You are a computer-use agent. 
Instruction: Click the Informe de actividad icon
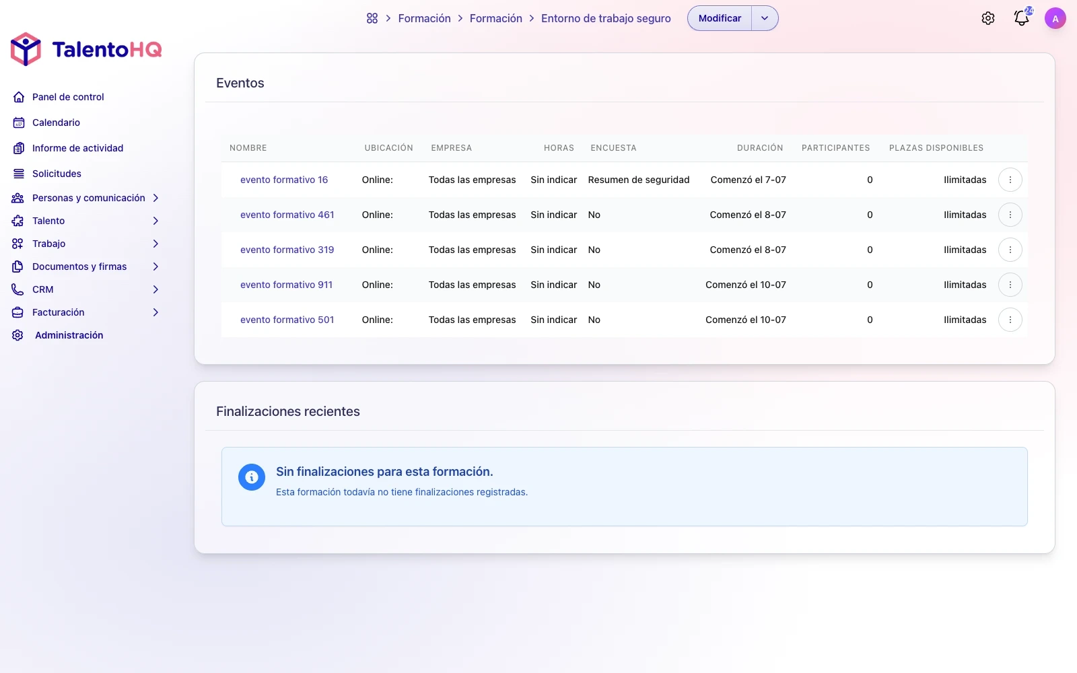19,148
